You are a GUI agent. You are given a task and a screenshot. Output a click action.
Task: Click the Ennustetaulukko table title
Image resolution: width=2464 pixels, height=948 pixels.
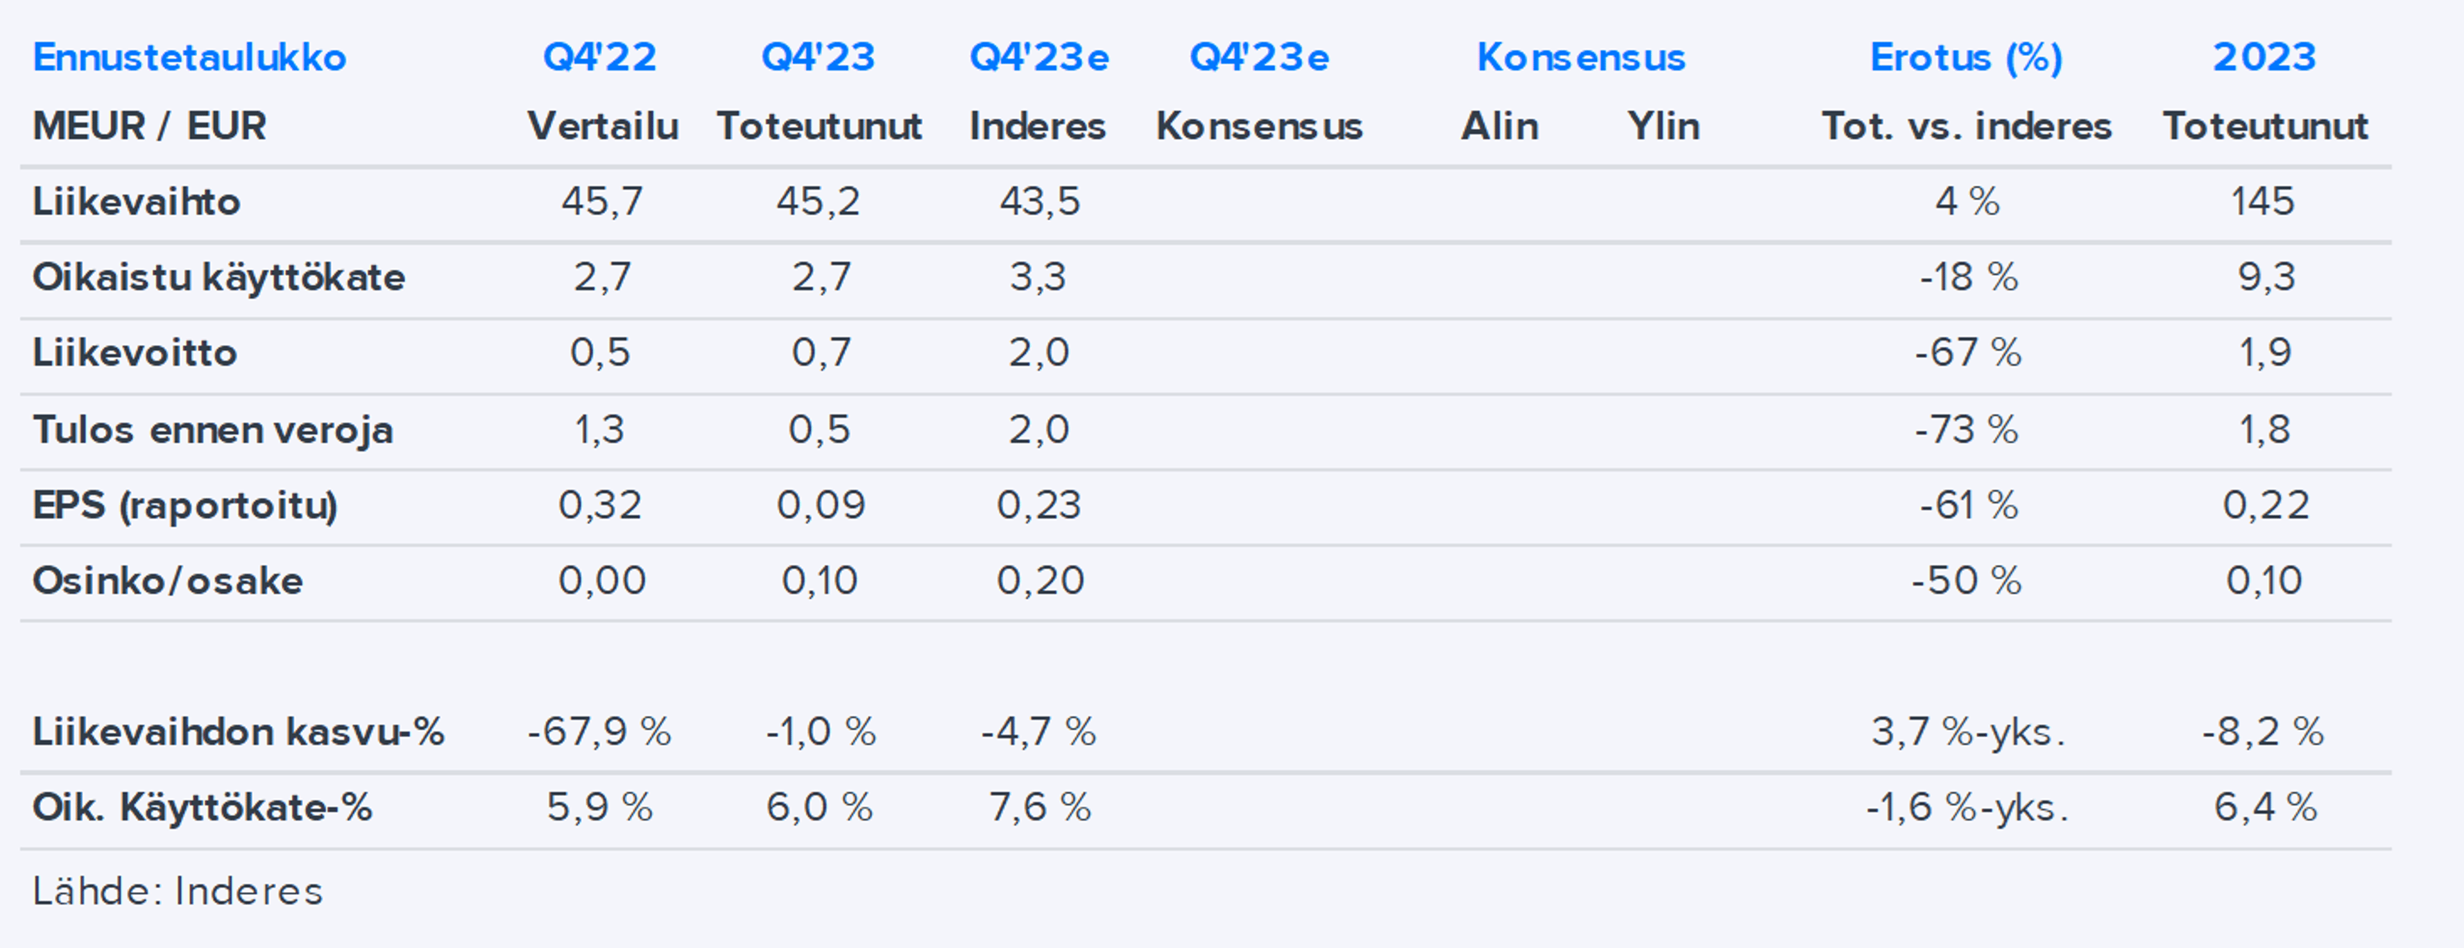click(x=189, y=57)
